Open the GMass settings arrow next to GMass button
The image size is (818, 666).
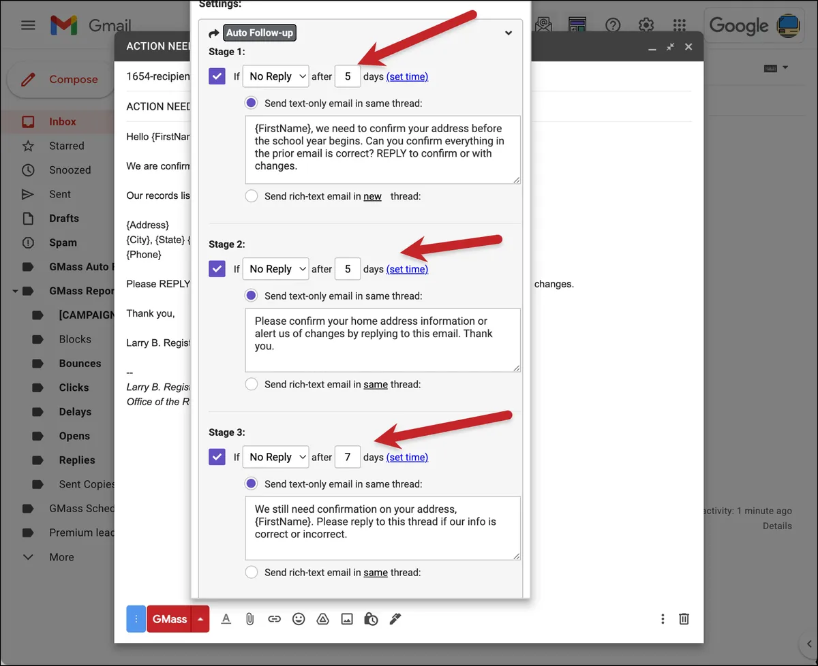tap(200, 619)
